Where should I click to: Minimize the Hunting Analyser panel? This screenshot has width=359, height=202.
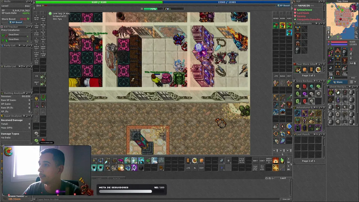(x=29, y=93)
